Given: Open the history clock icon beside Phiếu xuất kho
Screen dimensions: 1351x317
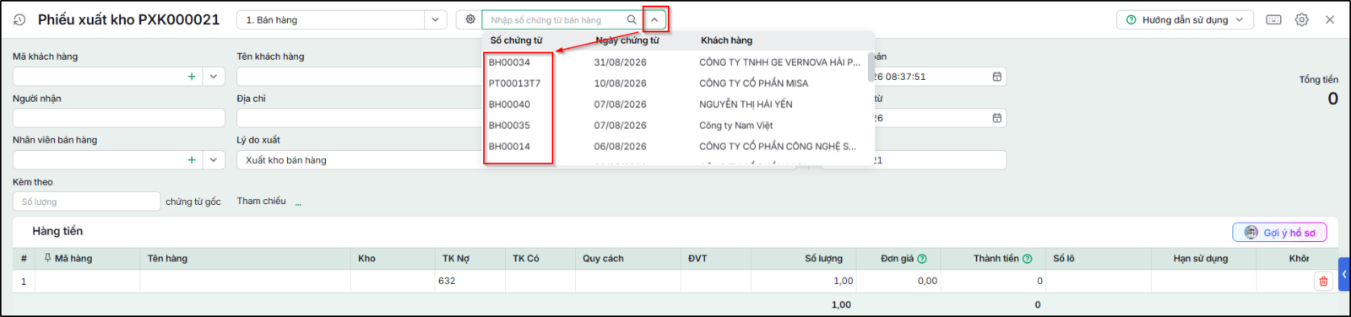Looking at the screenshot, I should pyautogui.click(x=19, y=19).
